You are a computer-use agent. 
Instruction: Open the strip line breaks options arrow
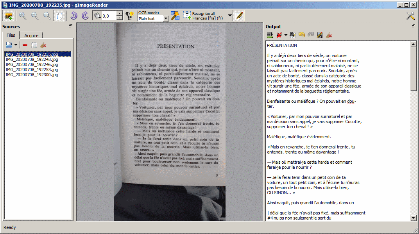[x=286, y=35]
